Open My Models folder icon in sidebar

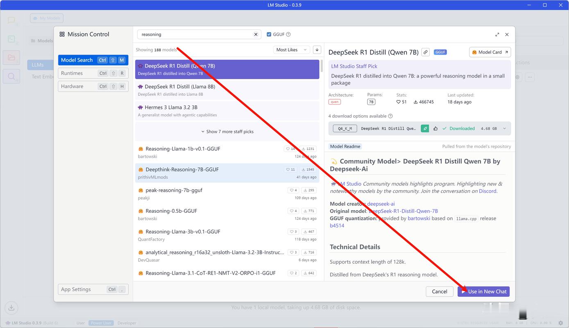[11, 58]
